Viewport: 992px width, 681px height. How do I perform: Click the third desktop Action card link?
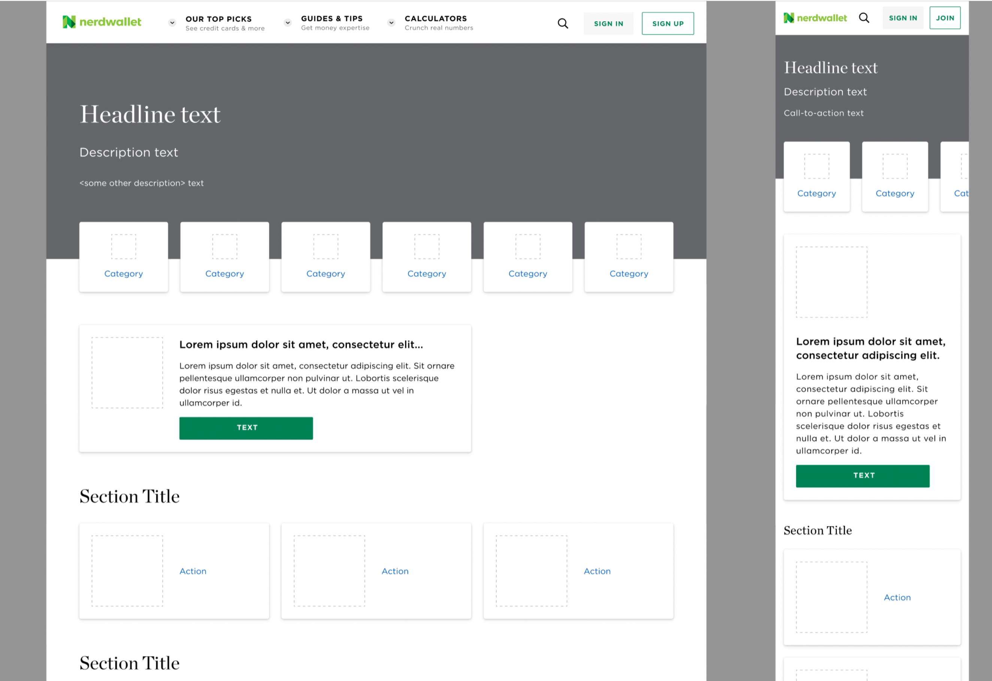pos(597,571)
